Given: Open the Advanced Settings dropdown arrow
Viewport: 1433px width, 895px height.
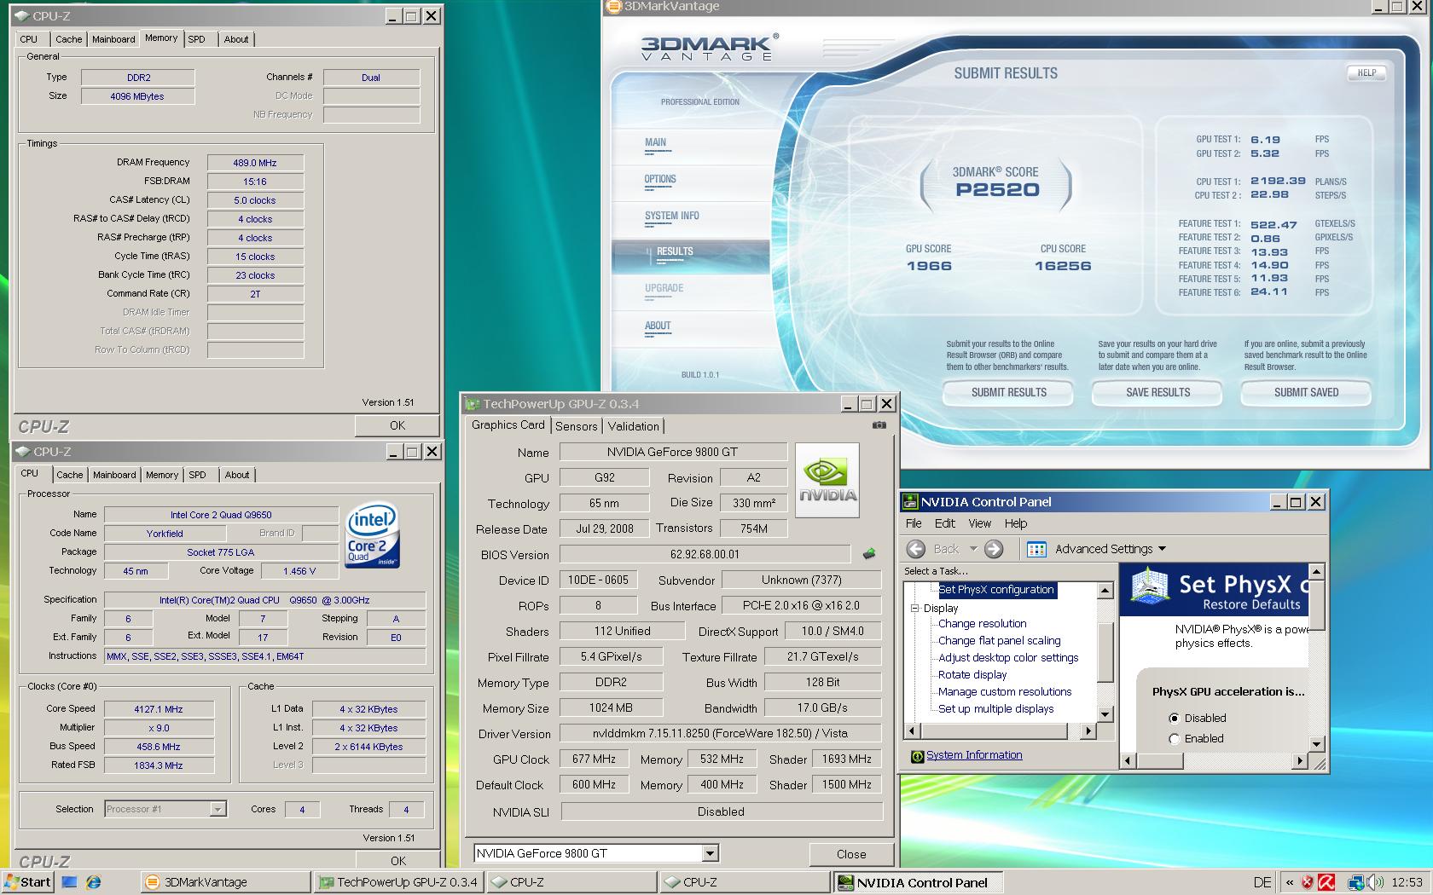Looking at the screenshot, I should coord(1162,549).
